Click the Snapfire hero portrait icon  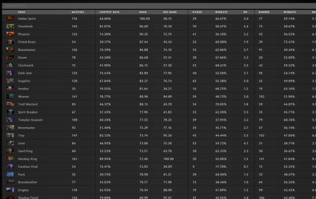point(10,81)
